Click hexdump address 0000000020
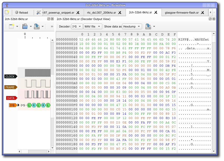The height and width of the screenshot is (161, 224). click(x=67, y=48)
